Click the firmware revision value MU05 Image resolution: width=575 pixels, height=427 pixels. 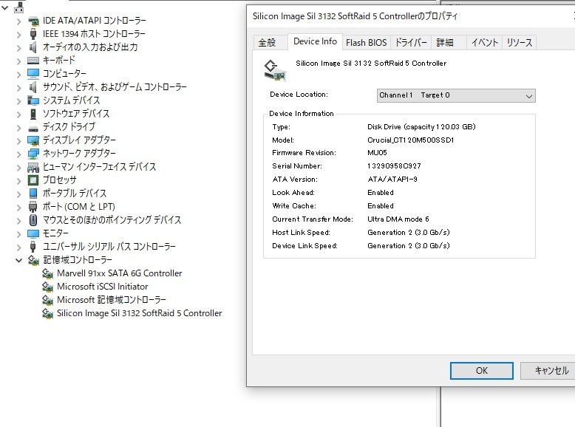pyautogui.click(x=377, y=153)
